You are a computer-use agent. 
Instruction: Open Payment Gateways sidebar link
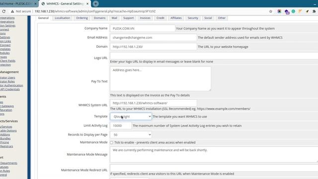(x=7, y=106)
